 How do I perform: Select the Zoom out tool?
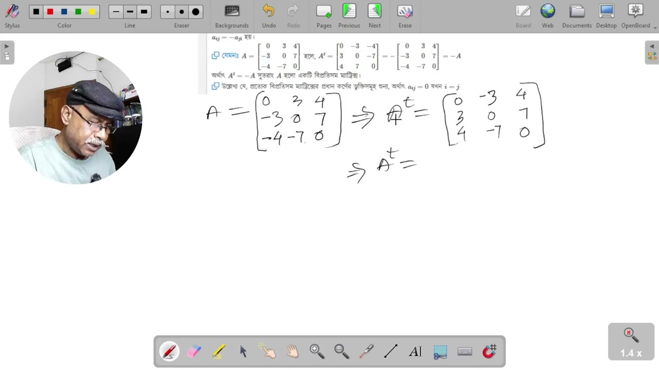[x=342, y=351]
